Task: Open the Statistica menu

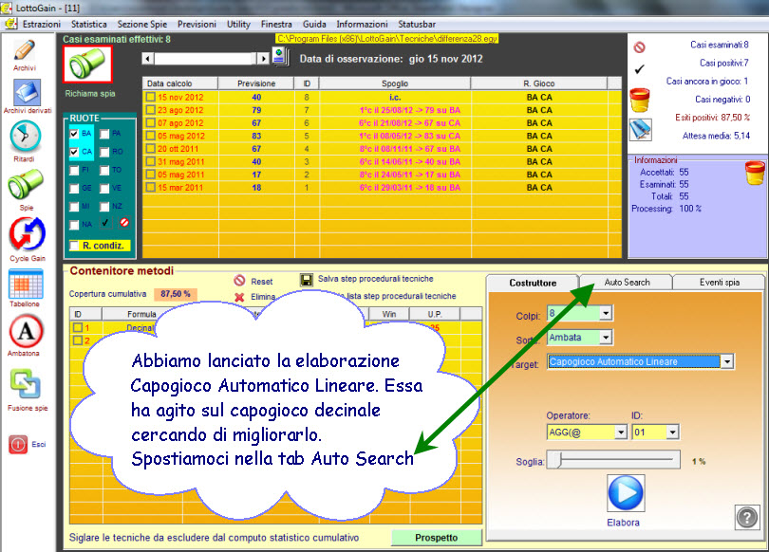Action: coord(89,24)
